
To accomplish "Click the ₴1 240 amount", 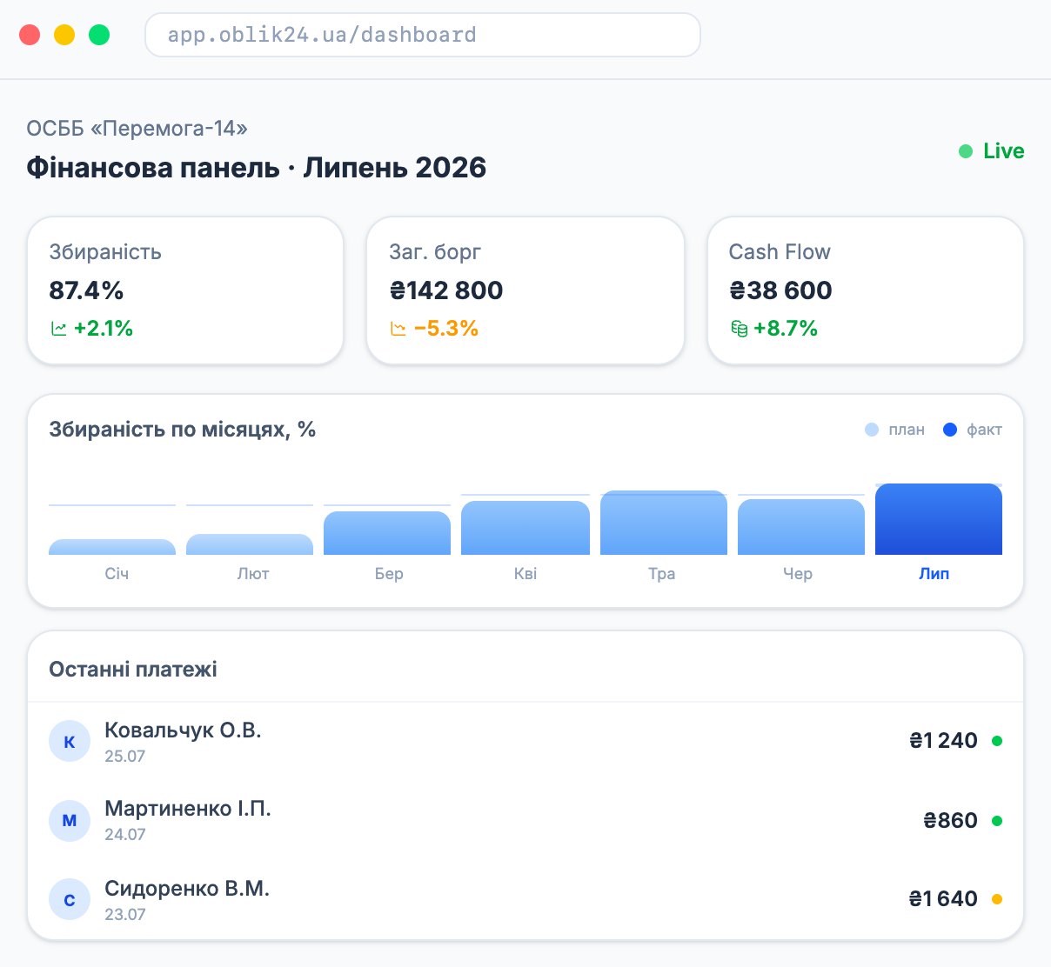I will pos(944,741).
